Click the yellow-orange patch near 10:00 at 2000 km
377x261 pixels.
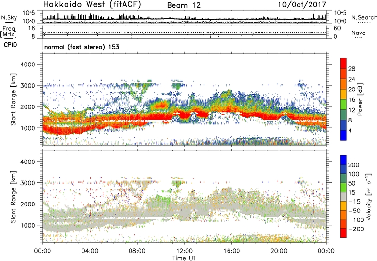click(161, 105)
